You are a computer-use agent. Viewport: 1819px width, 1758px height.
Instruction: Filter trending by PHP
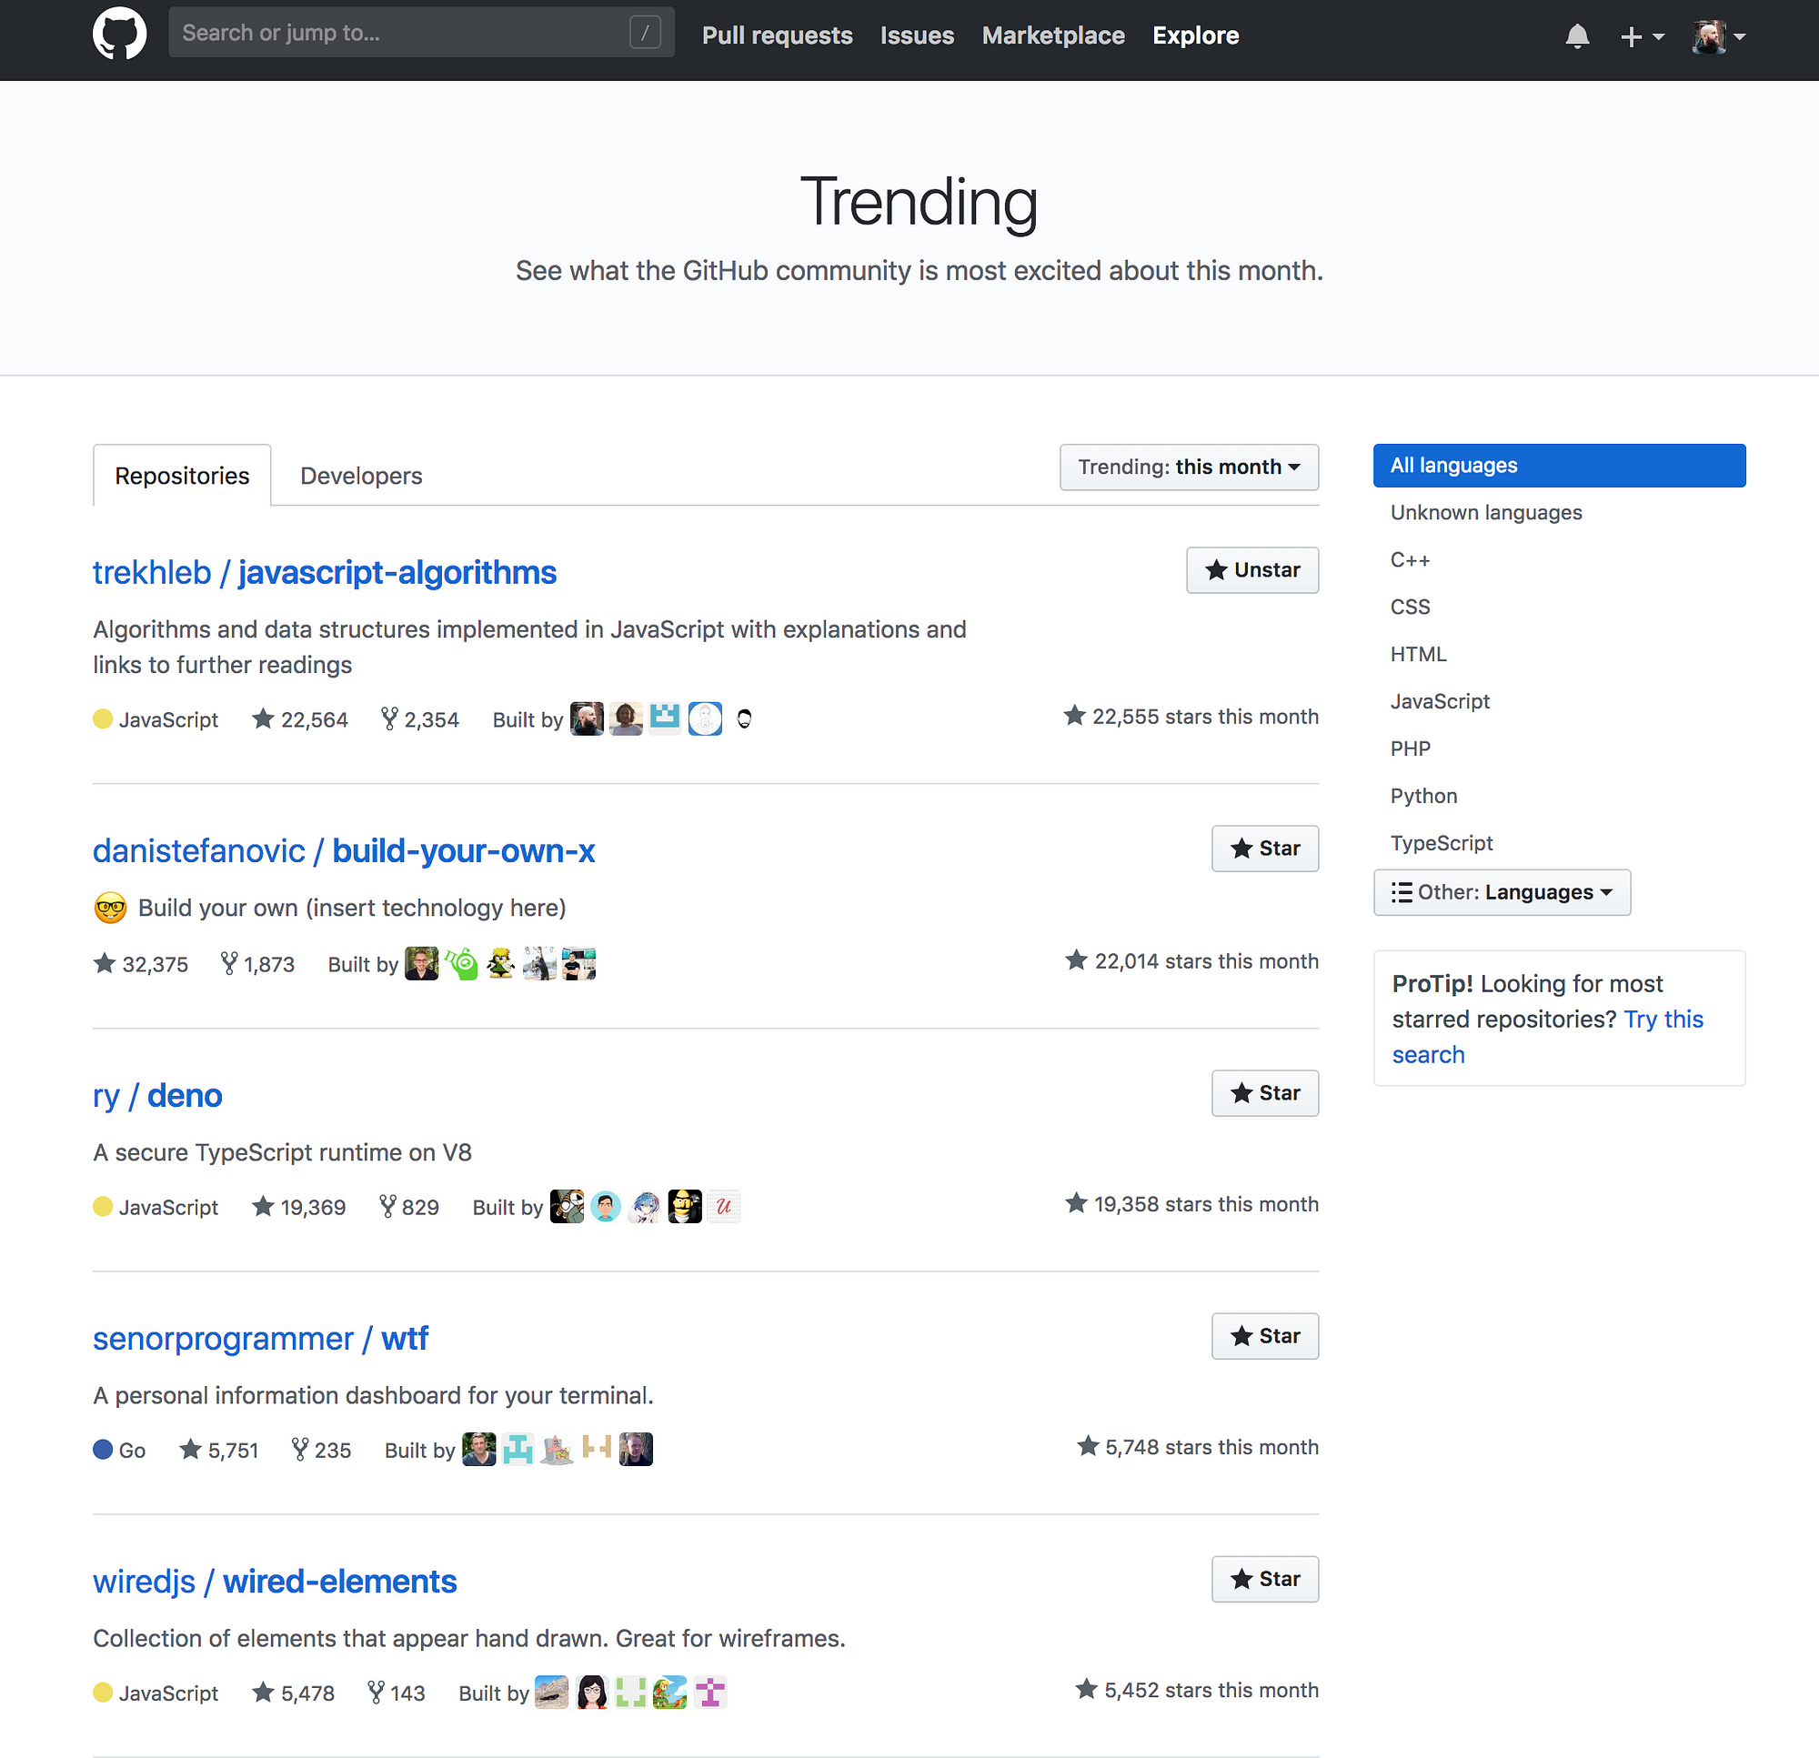tap(1410, 749)
